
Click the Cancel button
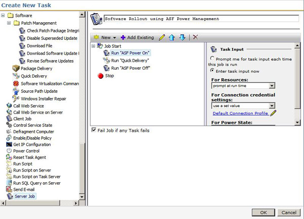tap(289, 212)
